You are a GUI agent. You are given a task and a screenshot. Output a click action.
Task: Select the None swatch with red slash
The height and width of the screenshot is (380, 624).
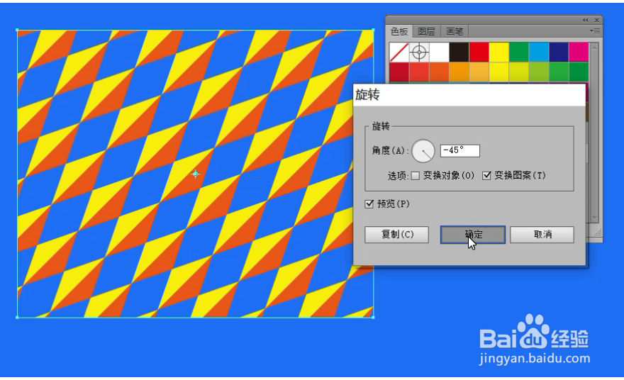click(399, 52)
